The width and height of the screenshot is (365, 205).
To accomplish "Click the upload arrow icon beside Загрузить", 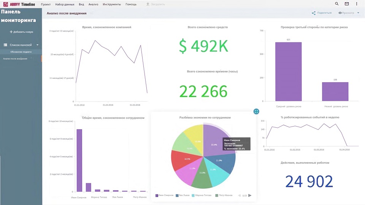I will (x=148, y=4).
